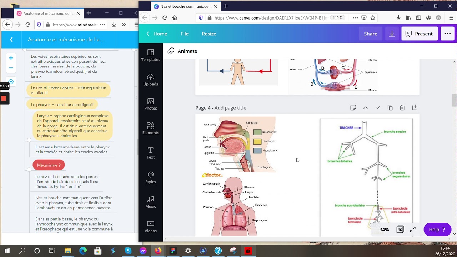457x257 pixels.
Task: Open the three-dot more options menu in Canva
Action: pos(447,34)
